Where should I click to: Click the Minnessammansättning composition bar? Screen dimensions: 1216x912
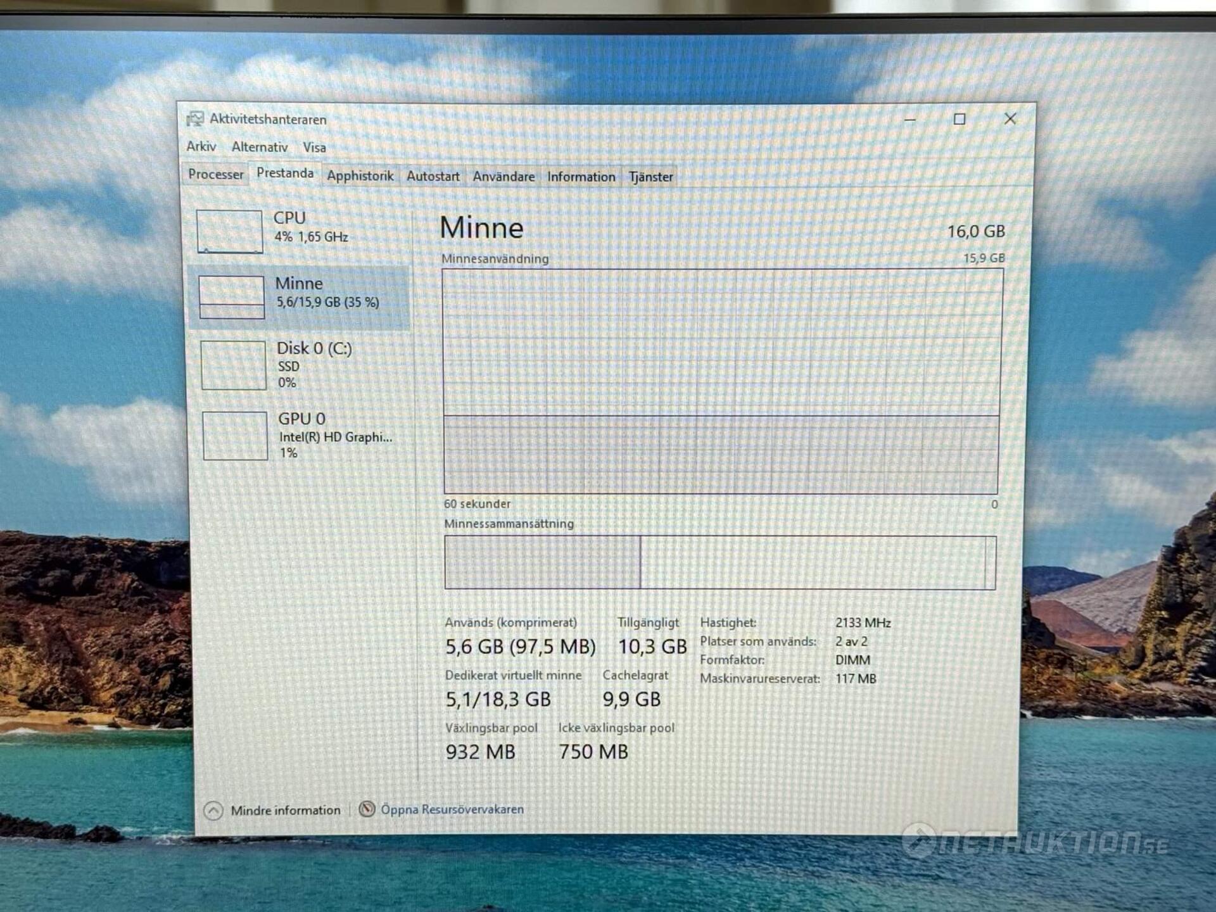(x=720, y=562)
